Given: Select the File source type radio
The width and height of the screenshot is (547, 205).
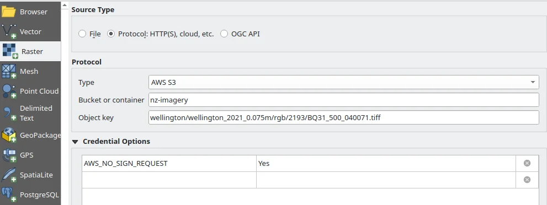Looking at the screenshot, I should coord(82,34).
